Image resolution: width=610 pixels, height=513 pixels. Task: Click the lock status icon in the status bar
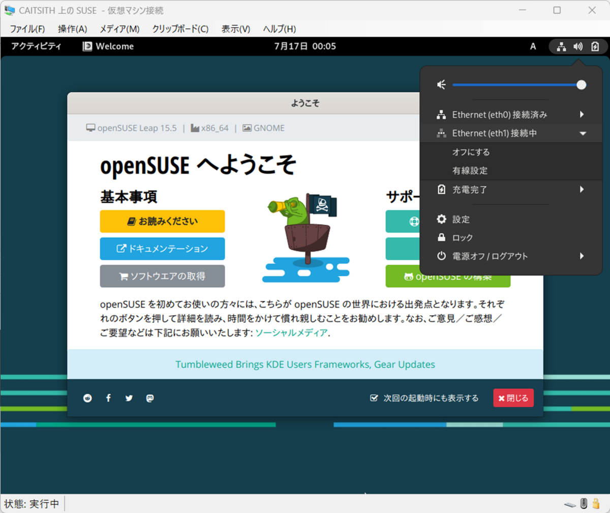tap(596, 503)
